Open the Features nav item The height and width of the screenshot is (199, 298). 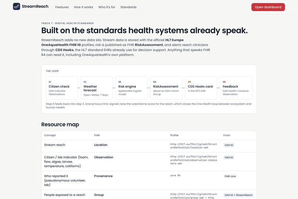click(x=62, y=7)
